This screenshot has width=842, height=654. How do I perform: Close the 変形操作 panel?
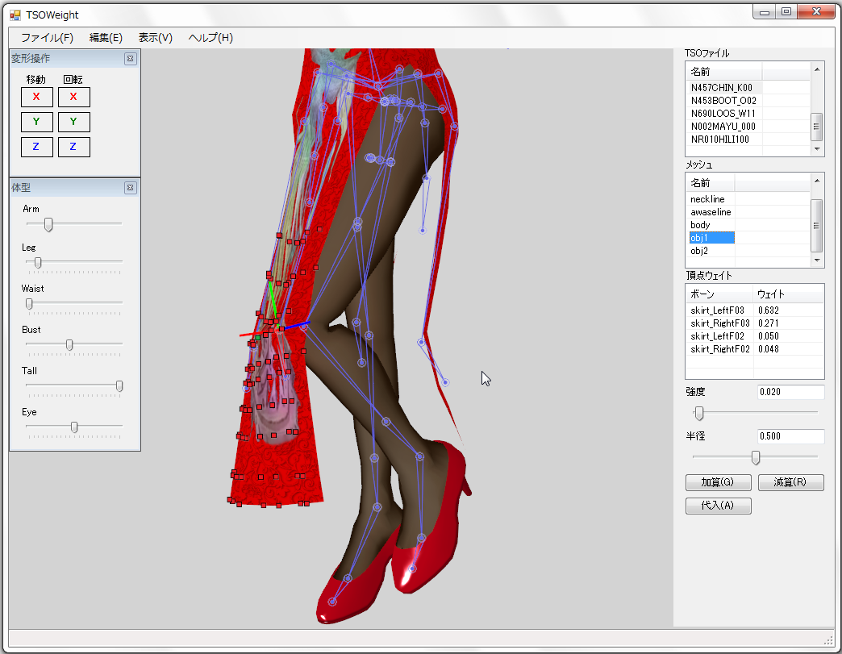tap(130, 59)
